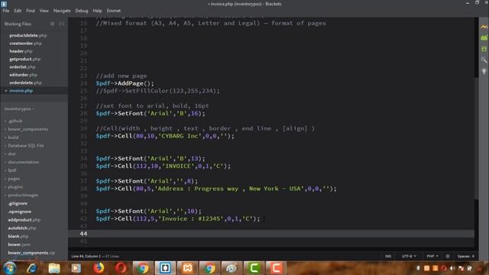Open blank.php in project tree
Screen dimensions: 489x275
click(x=18, y=236)
